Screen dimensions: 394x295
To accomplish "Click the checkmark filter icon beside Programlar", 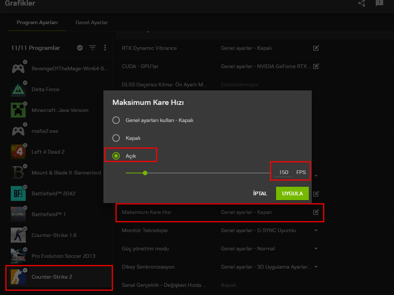I will tap(80, 48).
